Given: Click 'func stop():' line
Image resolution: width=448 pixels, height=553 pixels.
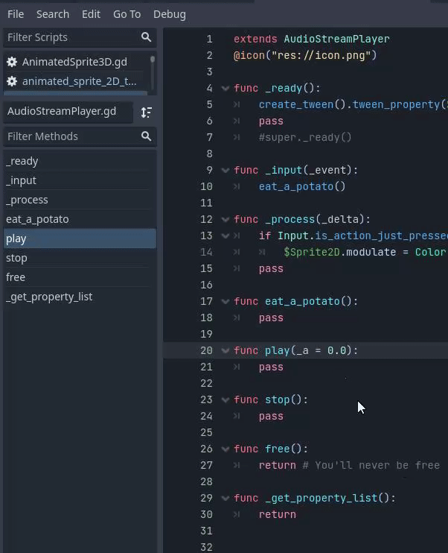Looking at the screenshot, I should [271, 400].
